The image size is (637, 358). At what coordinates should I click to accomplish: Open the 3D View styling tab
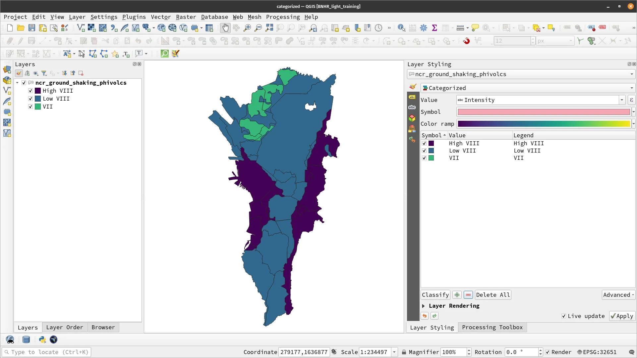click(412, 118)
